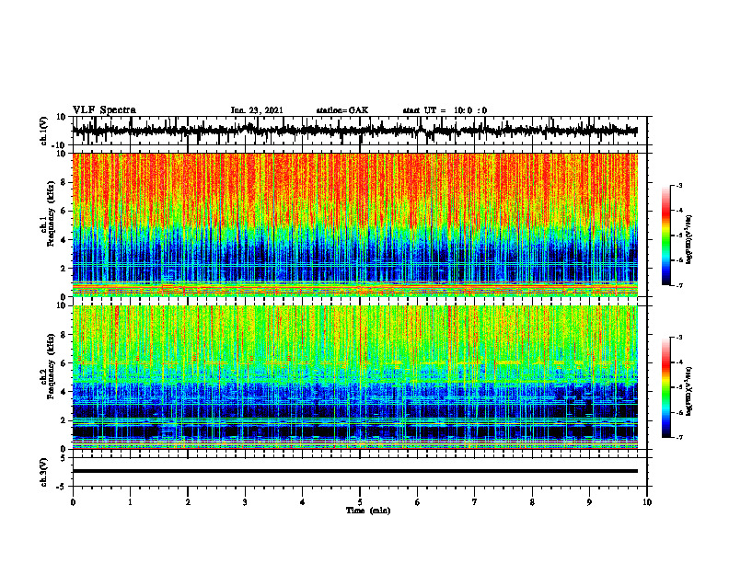Screen dimensions: 729x563
Task: Click the flat ch.3 voltage line
Action: [354, 471]
